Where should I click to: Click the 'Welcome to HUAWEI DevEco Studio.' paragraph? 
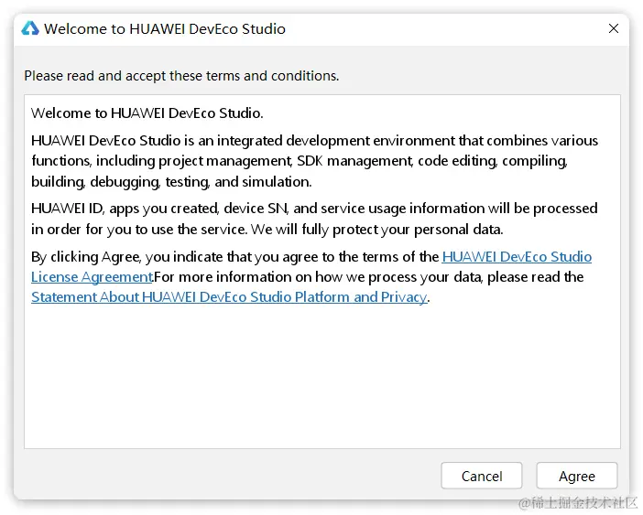(x=147, y=113)
